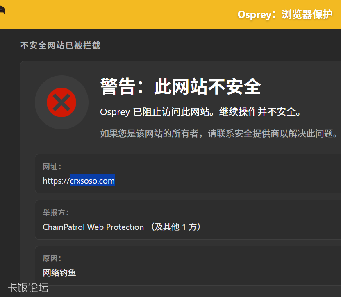Click the 'Osprey: 浏览器保护' header title

[285, 15]
